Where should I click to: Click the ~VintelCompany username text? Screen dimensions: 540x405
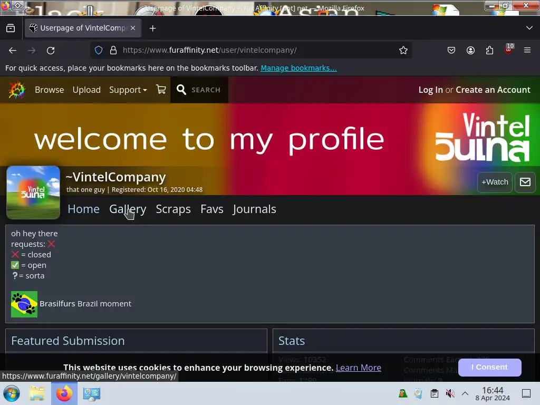(115, 177)
